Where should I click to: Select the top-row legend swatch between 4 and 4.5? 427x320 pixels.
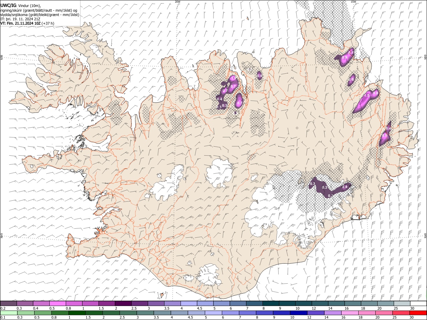coord(189,303)
